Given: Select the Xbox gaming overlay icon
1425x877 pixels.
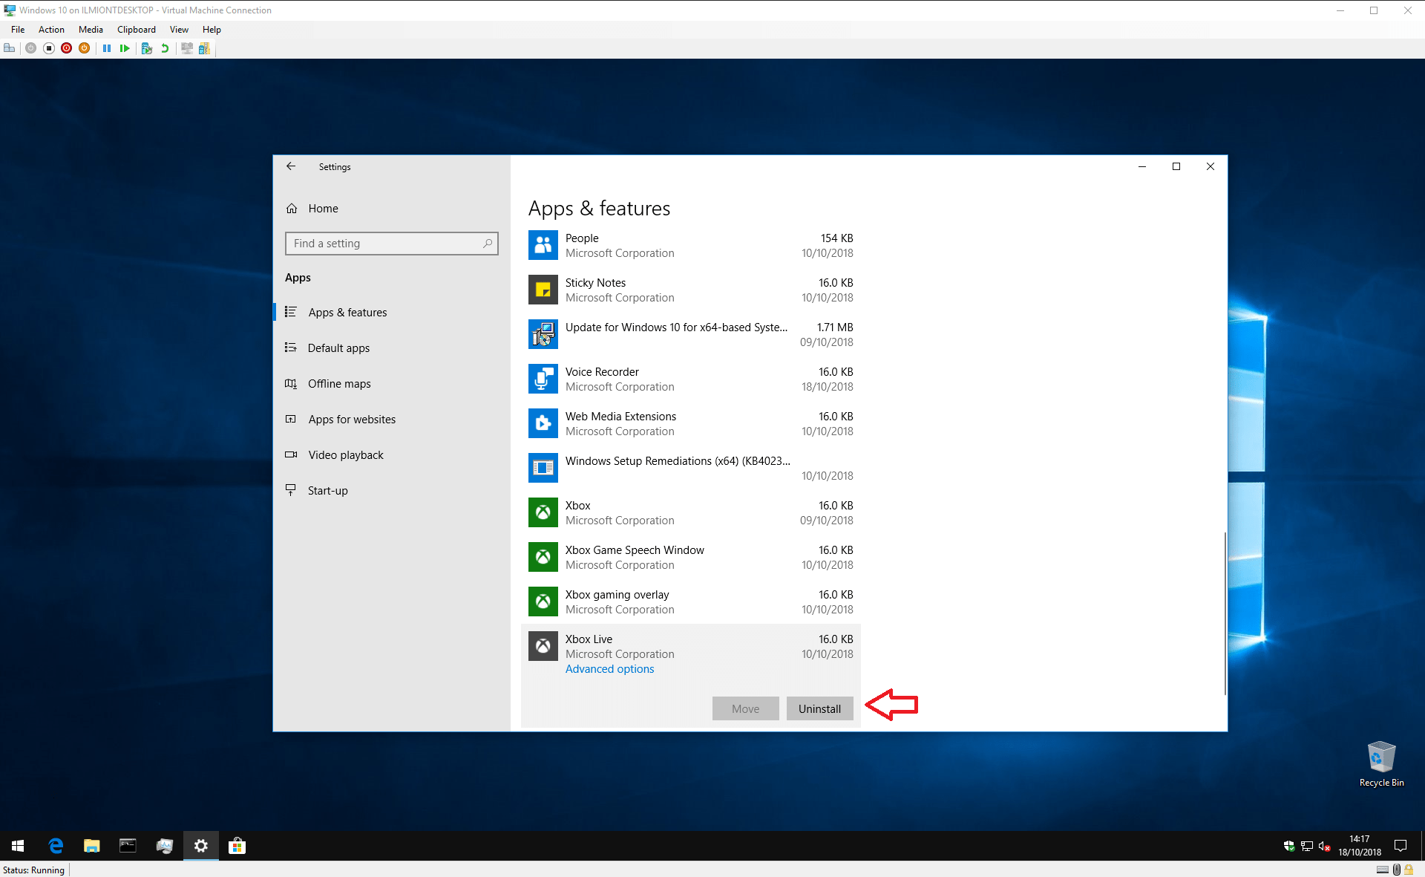Looking at the screenshot, I should click(x=543, y=601).
